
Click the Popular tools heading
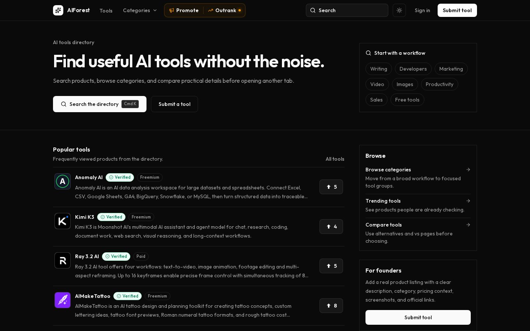click(71, 149)
